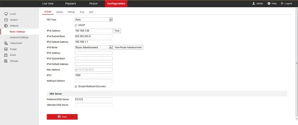This screenshot has height=125, width=298.
Task: Select the Configuration tab
Action: coord(116,4)
